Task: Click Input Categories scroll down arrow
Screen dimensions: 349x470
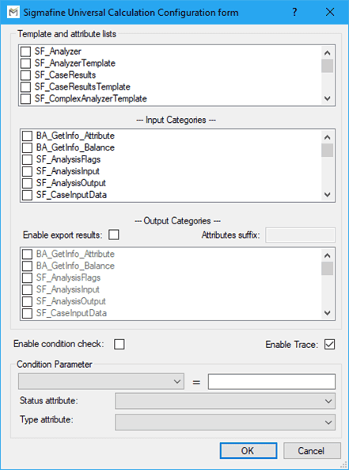Action: 327,194
